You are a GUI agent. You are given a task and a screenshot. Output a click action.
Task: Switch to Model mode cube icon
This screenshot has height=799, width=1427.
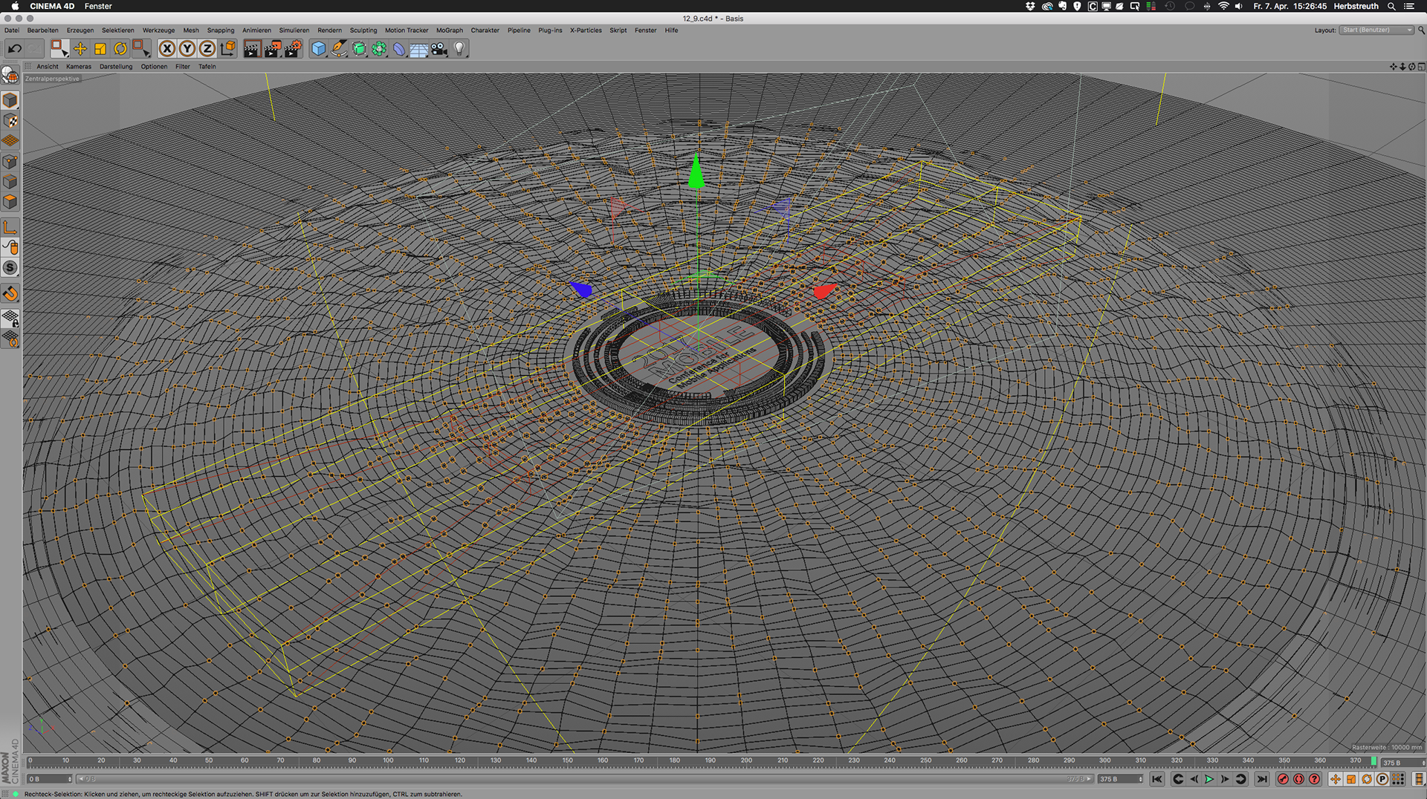click(10, 100)
